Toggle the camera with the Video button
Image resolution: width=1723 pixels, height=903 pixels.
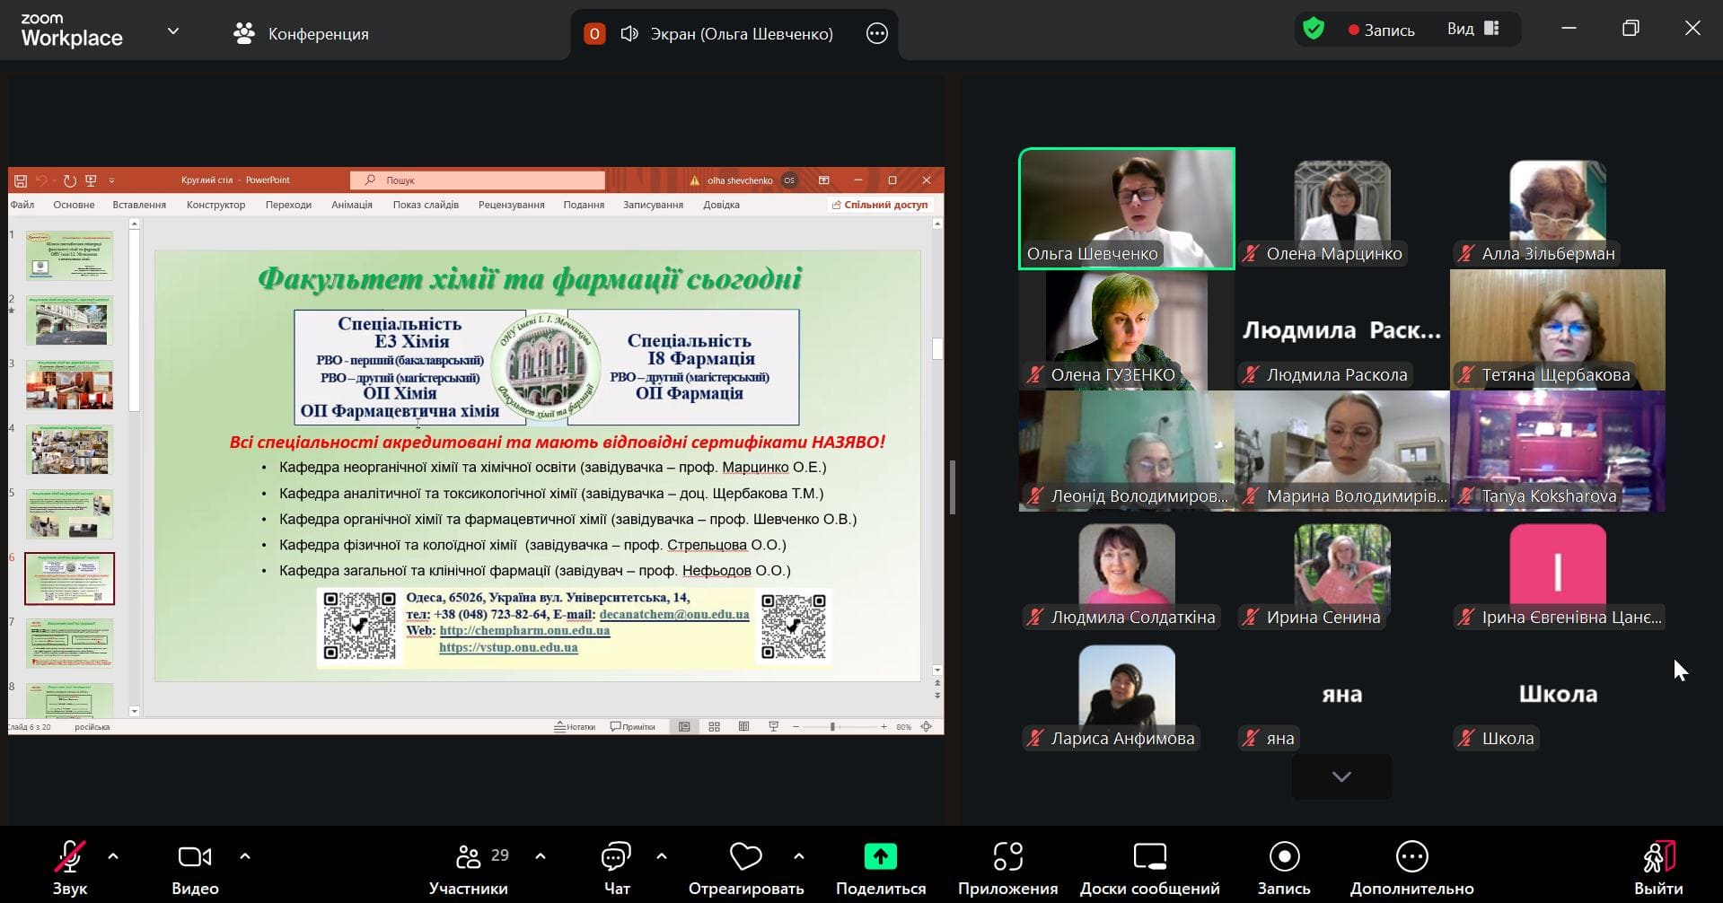pyautogui.click(x=195, y=858)
